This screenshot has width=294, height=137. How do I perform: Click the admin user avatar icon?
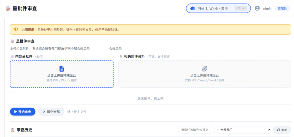[x=257, y=8]
